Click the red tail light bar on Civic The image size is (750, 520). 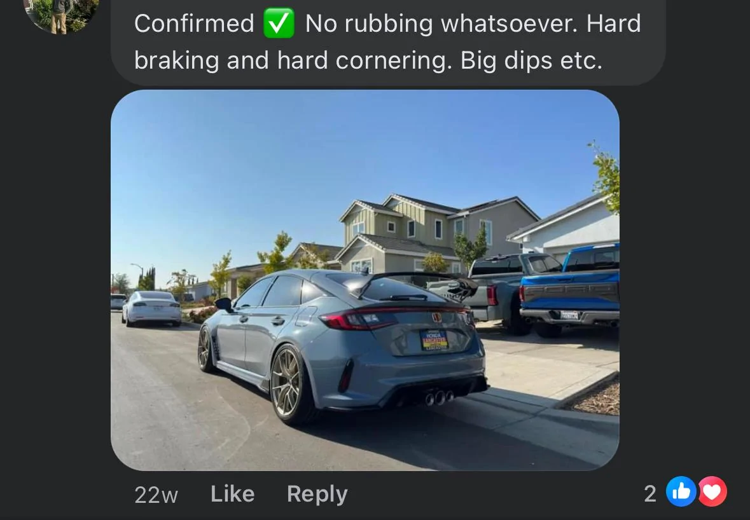tap(392, 317)
